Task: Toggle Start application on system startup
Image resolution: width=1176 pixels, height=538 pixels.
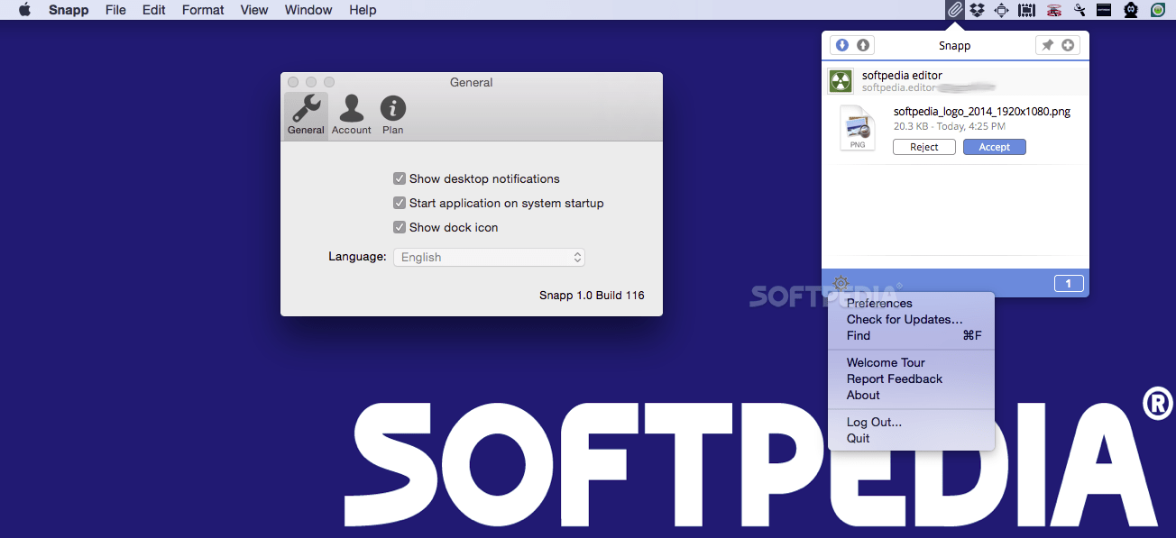Action: [400, 203]
